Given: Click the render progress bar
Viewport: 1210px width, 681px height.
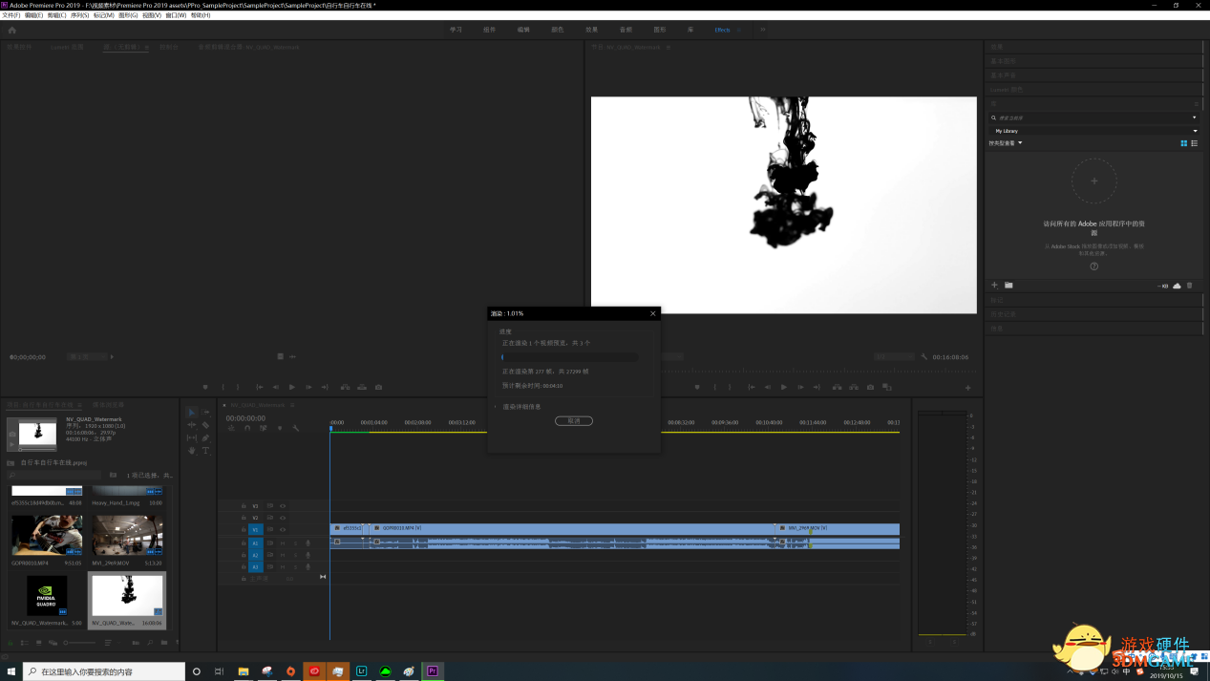Looking at the screenshot, I should (569, 357).
